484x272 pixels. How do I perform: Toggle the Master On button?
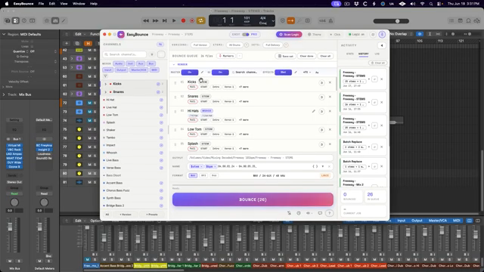coord(190,73)
